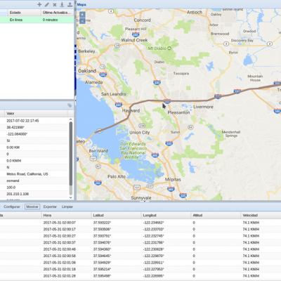
Task: Select Meiss Road, California, US address value
Action: (x=27, y=174)
